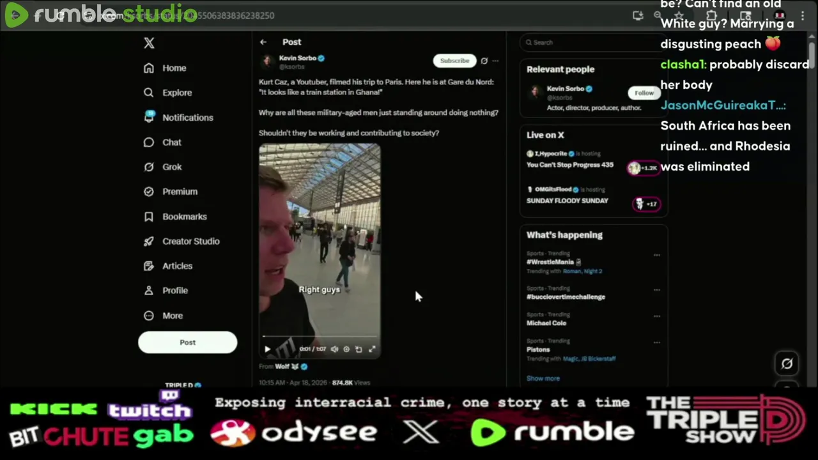
Task: Open options for #buccisovertimechallenge trend
Action: tap(656, 289)
